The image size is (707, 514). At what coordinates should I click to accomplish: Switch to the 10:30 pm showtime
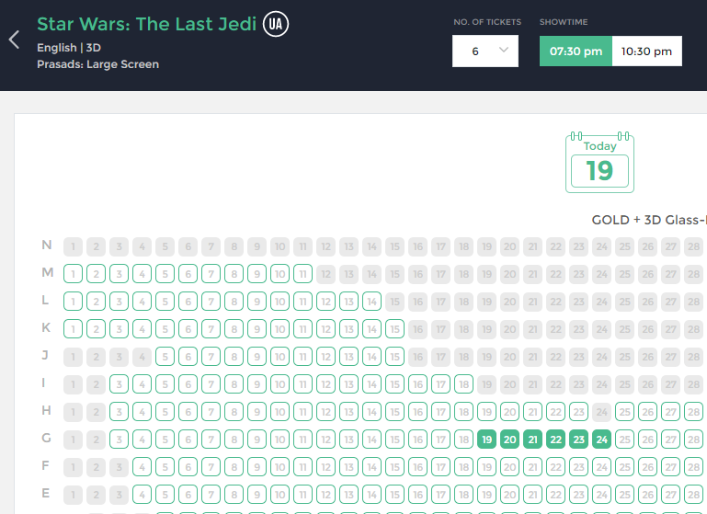[646, 51]
